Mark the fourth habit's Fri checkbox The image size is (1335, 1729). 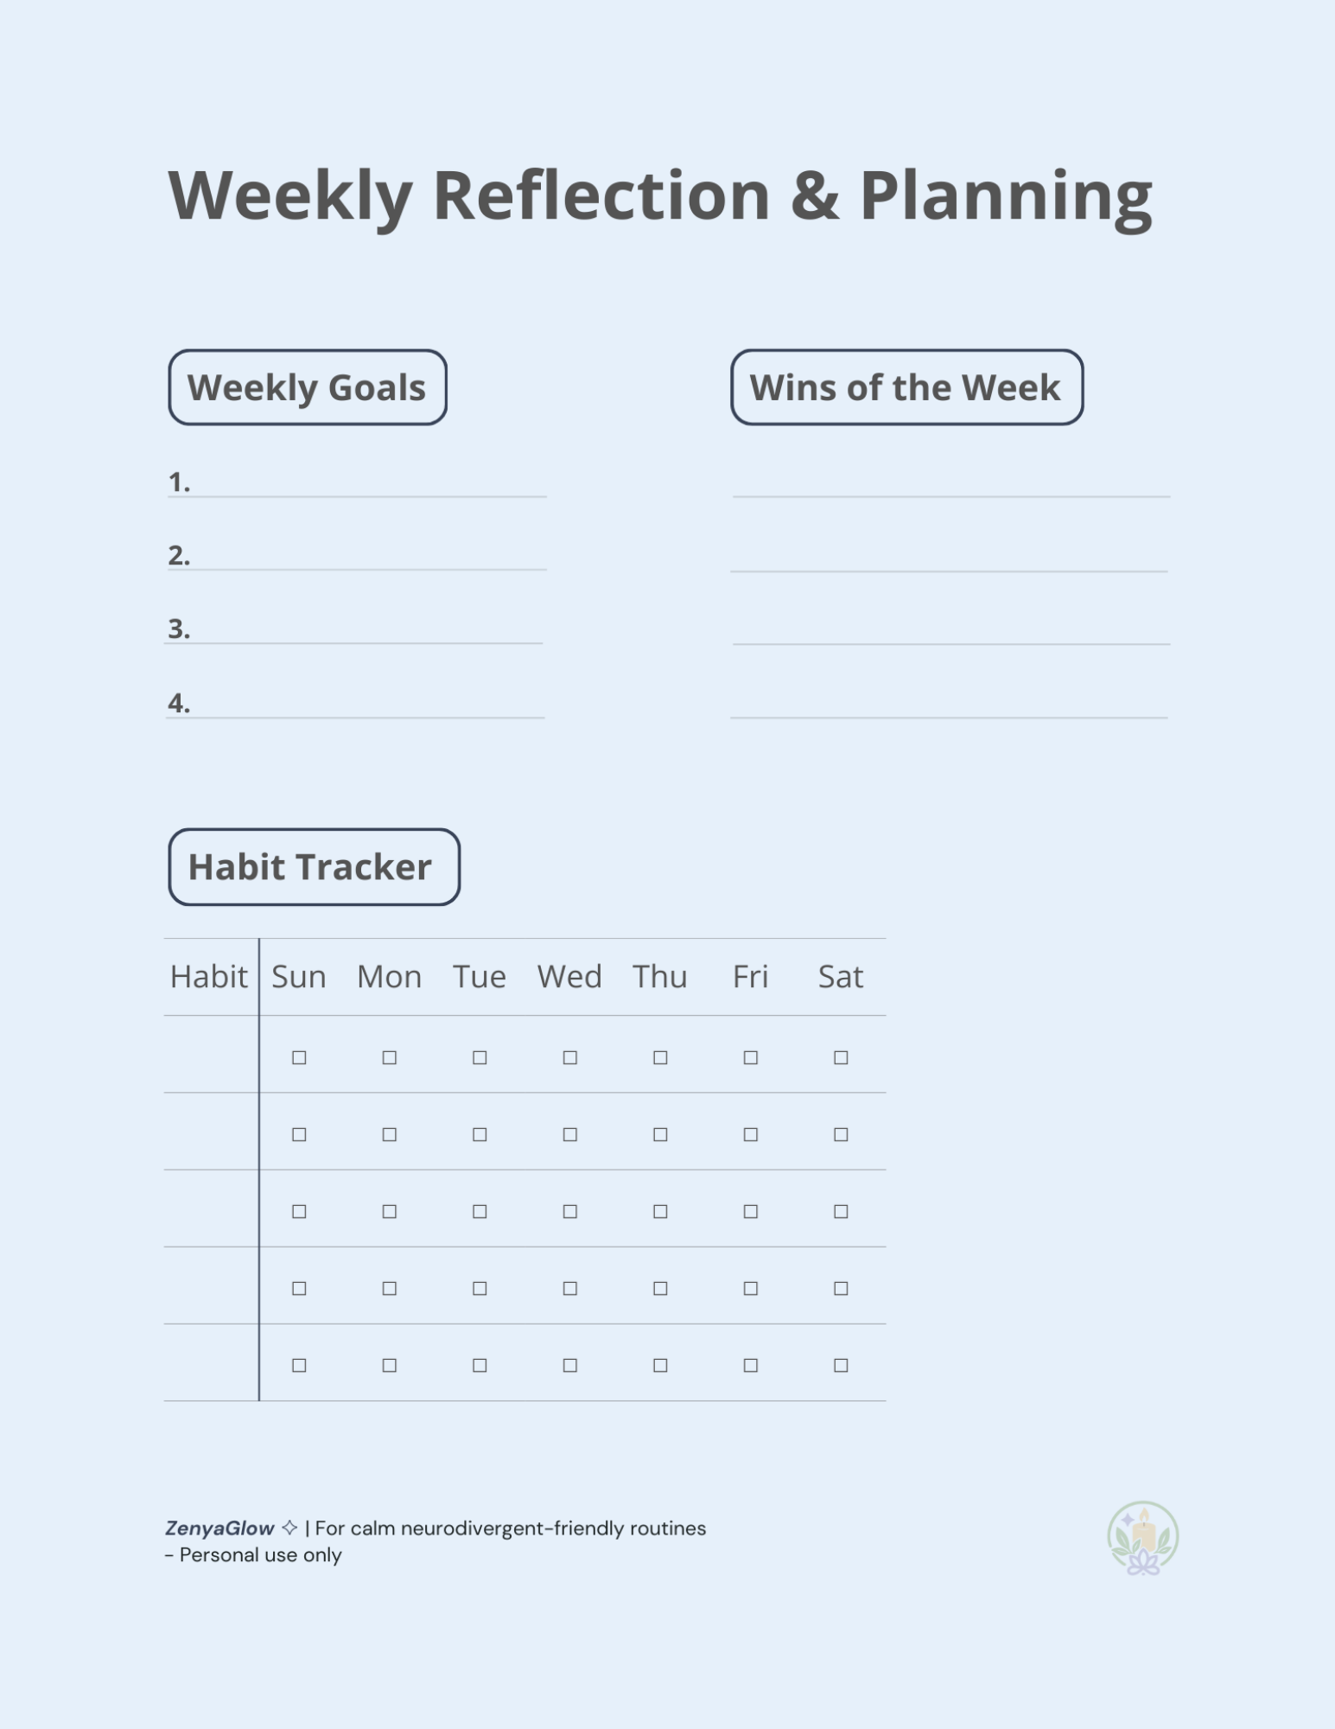click(751, 1288)
